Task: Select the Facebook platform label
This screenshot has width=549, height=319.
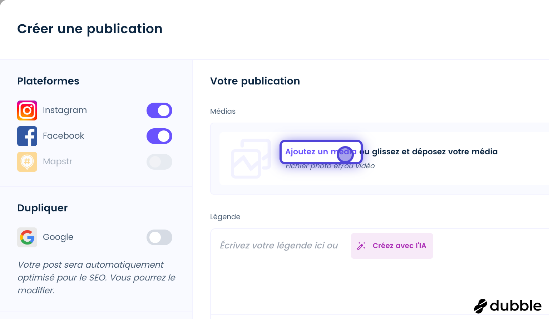Action: pyautogui.click(x=63, y=136)
